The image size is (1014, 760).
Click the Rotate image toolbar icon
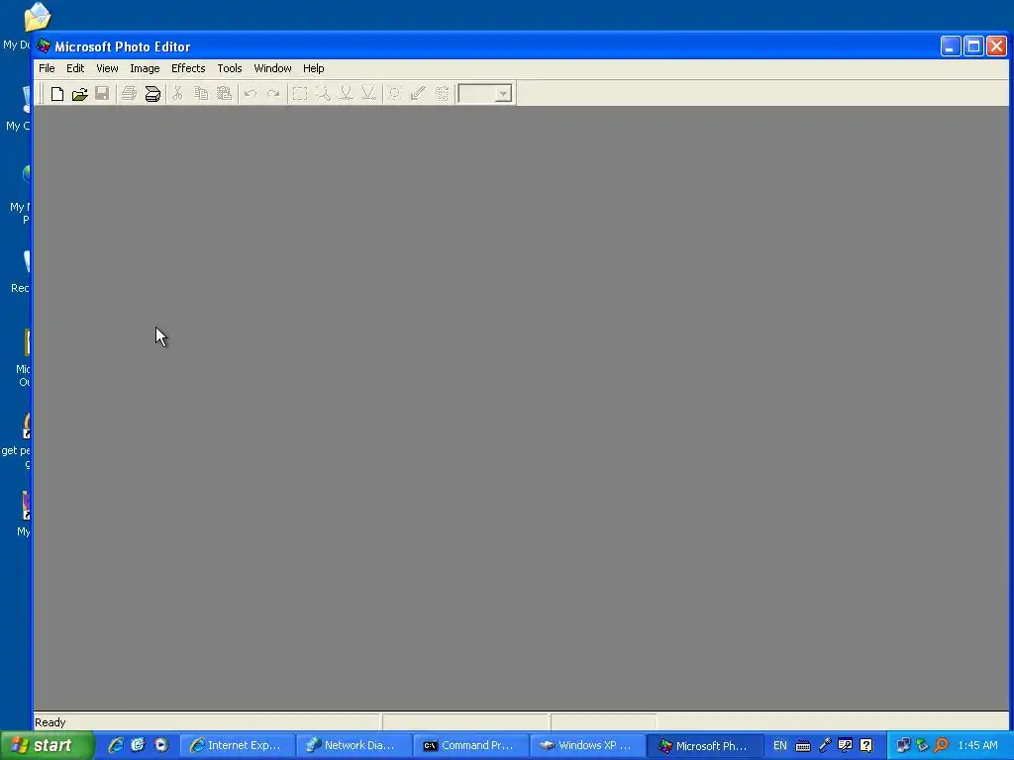coord(442,94)
